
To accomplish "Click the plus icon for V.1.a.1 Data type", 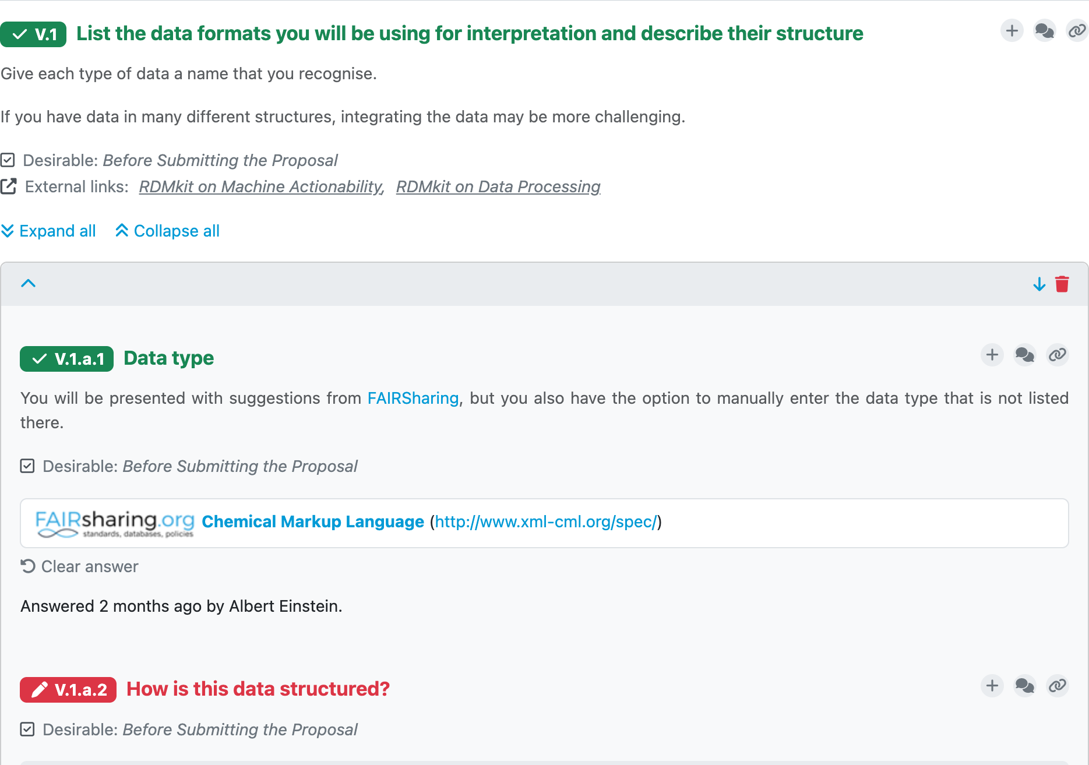I will tap(992, 355).
